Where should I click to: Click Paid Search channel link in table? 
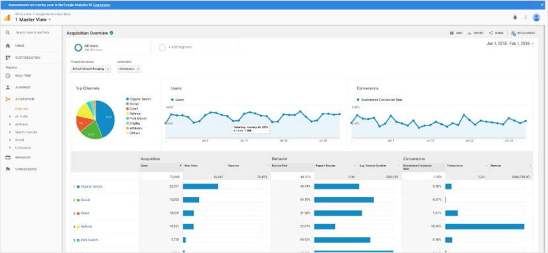pos(90,240)
